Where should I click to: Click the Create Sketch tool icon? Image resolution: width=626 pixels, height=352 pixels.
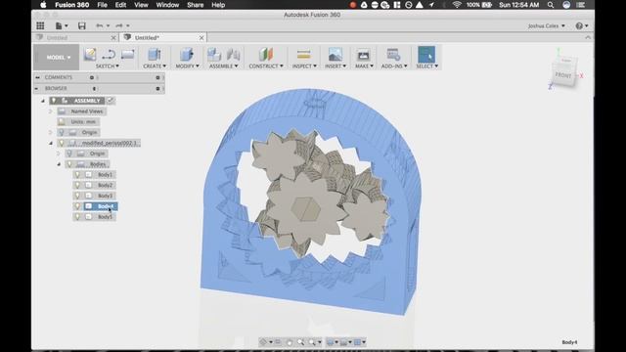pyautogui.click(x=90, y=55)
